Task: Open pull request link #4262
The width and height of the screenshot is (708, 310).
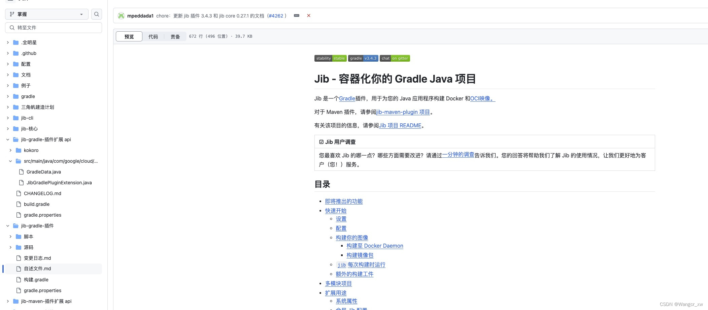Action: (x=276, y=15)
